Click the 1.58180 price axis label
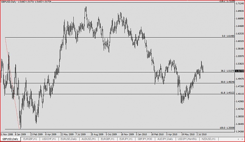This screenshot has width=245, height=142. point(240,49)
